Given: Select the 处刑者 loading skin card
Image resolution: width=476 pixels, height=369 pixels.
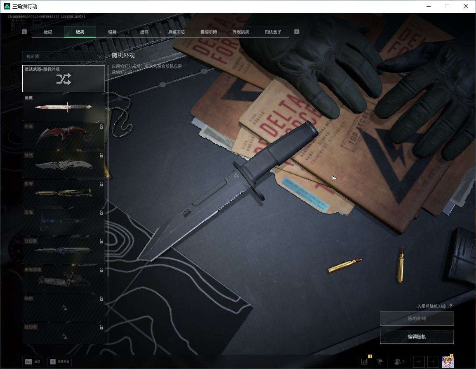Looking at the screenshot, I should 64,333.
